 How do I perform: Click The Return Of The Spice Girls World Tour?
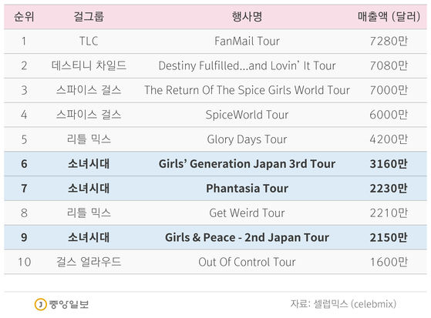click(x=247, y=90)
